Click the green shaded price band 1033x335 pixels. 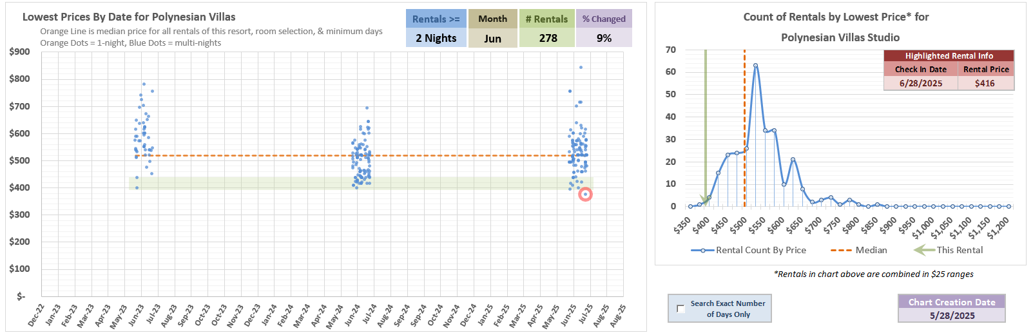click(x=258, y=183)
